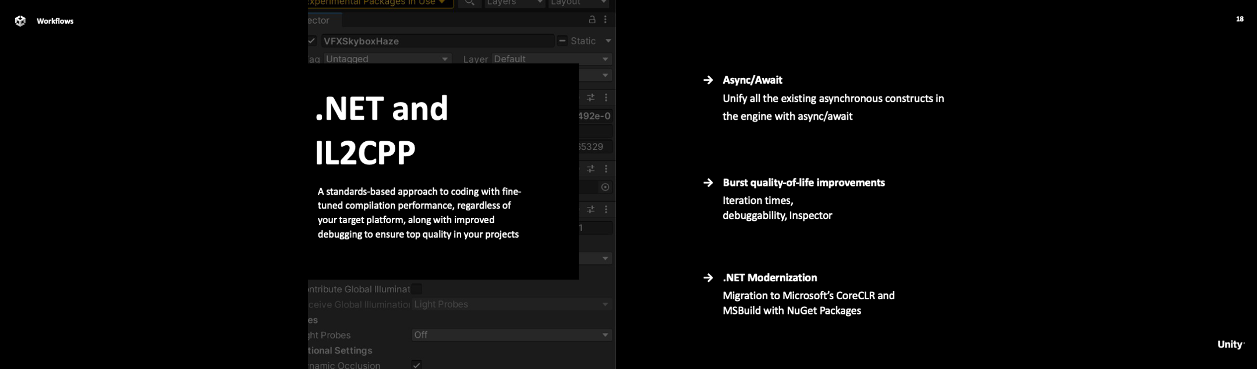Open the Tag dropdown showing Untagged
This screenshot has height=369, width=1257.
(387, 59)
